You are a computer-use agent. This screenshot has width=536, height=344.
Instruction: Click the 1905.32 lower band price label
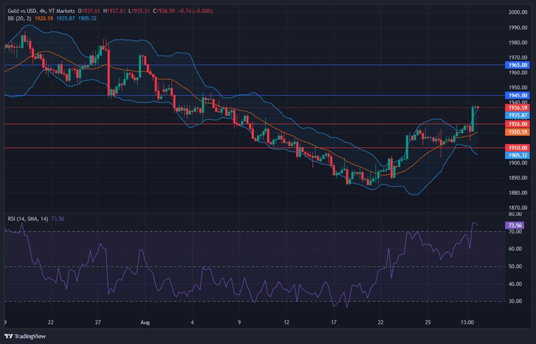point(518,156)
